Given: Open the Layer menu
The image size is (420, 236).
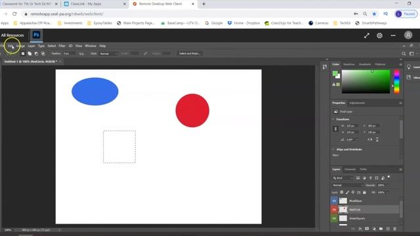Looking at the screenshot, I should (31, 46).
